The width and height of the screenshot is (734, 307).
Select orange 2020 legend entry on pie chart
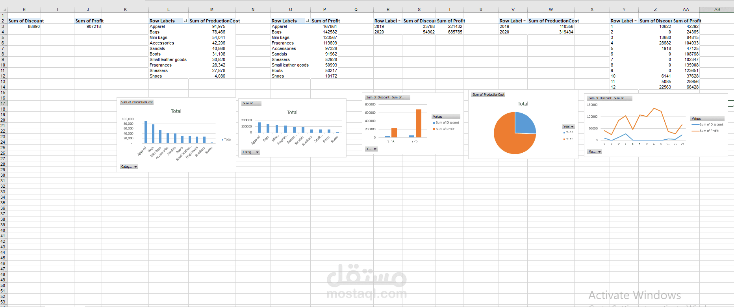[x=568, y=139]
